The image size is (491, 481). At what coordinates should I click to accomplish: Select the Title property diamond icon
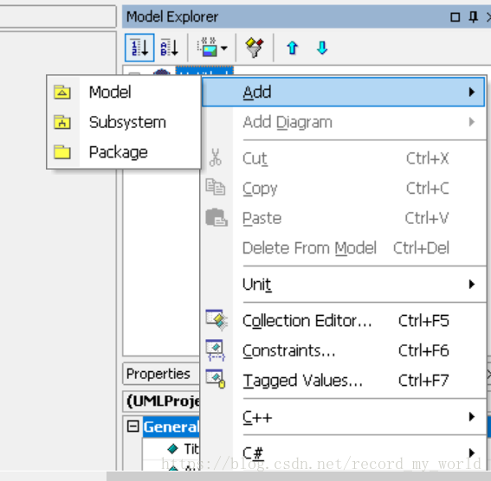tap(173, 449)
